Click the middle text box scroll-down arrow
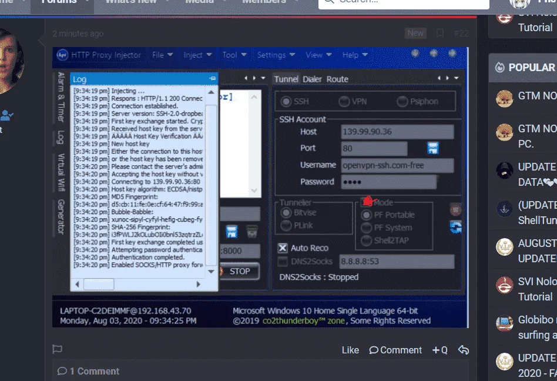Screen dimensions: 557x381 pyautogui.click(x=254, y=190)
